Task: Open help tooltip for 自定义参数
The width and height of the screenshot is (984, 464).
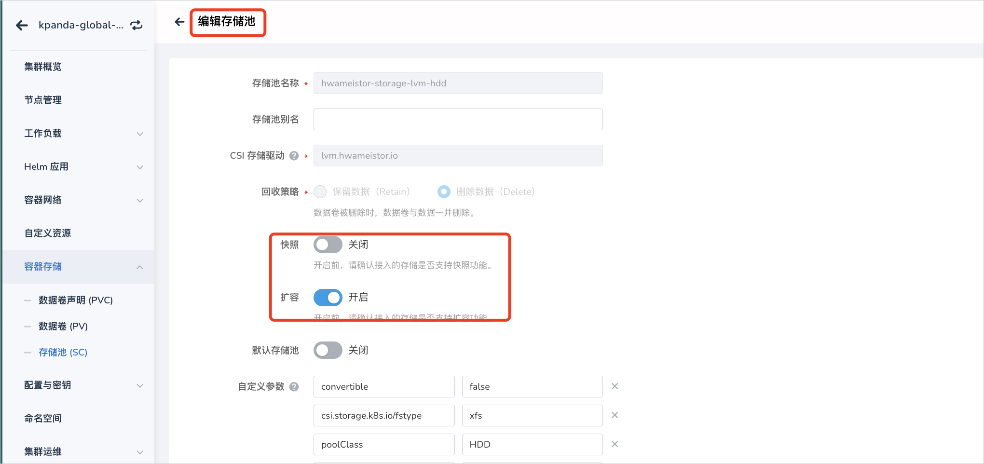Action: pyautogui.click(x=294, y=387)
